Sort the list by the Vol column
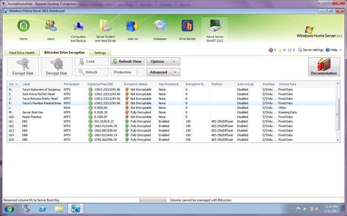Screen dimensions: 347x216 tap(14, 84)
